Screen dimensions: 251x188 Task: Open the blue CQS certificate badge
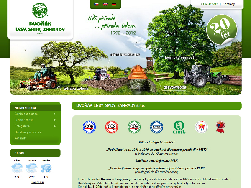(90, 127)
